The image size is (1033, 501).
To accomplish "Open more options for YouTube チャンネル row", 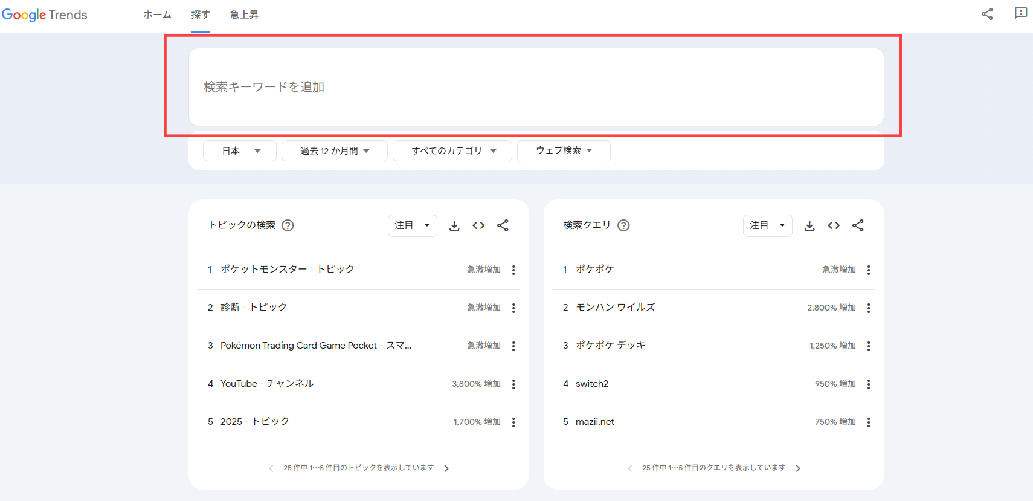I will [x=513, y=384].
